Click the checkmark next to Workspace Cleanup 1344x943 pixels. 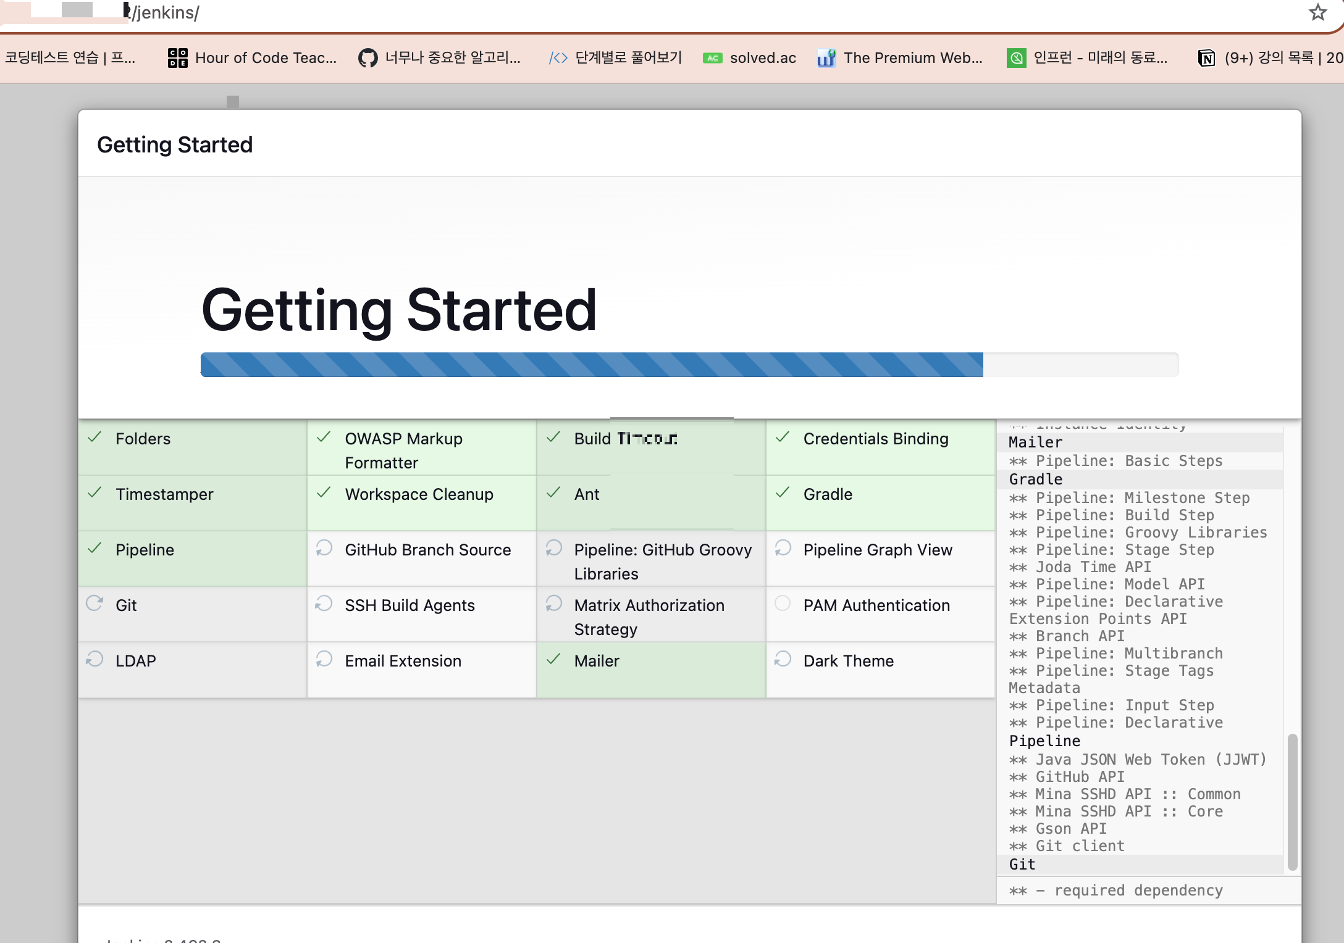coord(324,493)
